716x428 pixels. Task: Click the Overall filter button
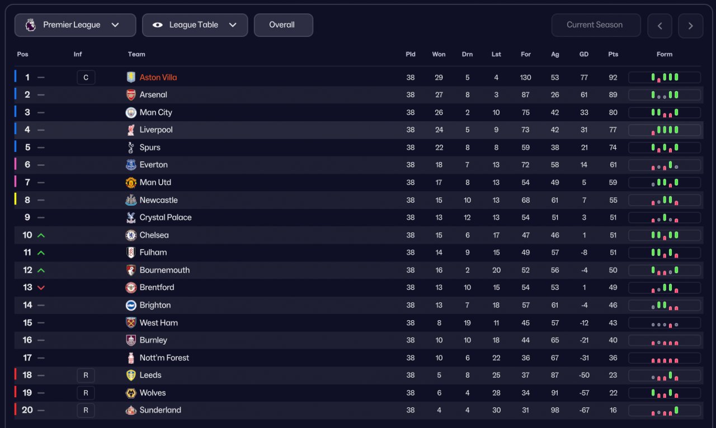point(283,25)
